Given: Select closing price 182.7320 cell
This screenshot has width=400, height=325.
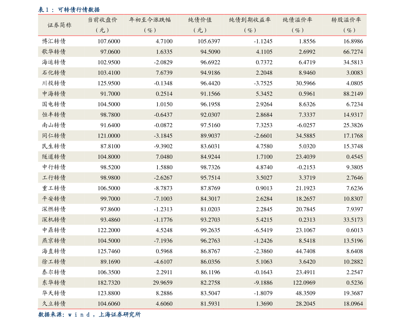Looking at the screenshot, I should point(109,283).
